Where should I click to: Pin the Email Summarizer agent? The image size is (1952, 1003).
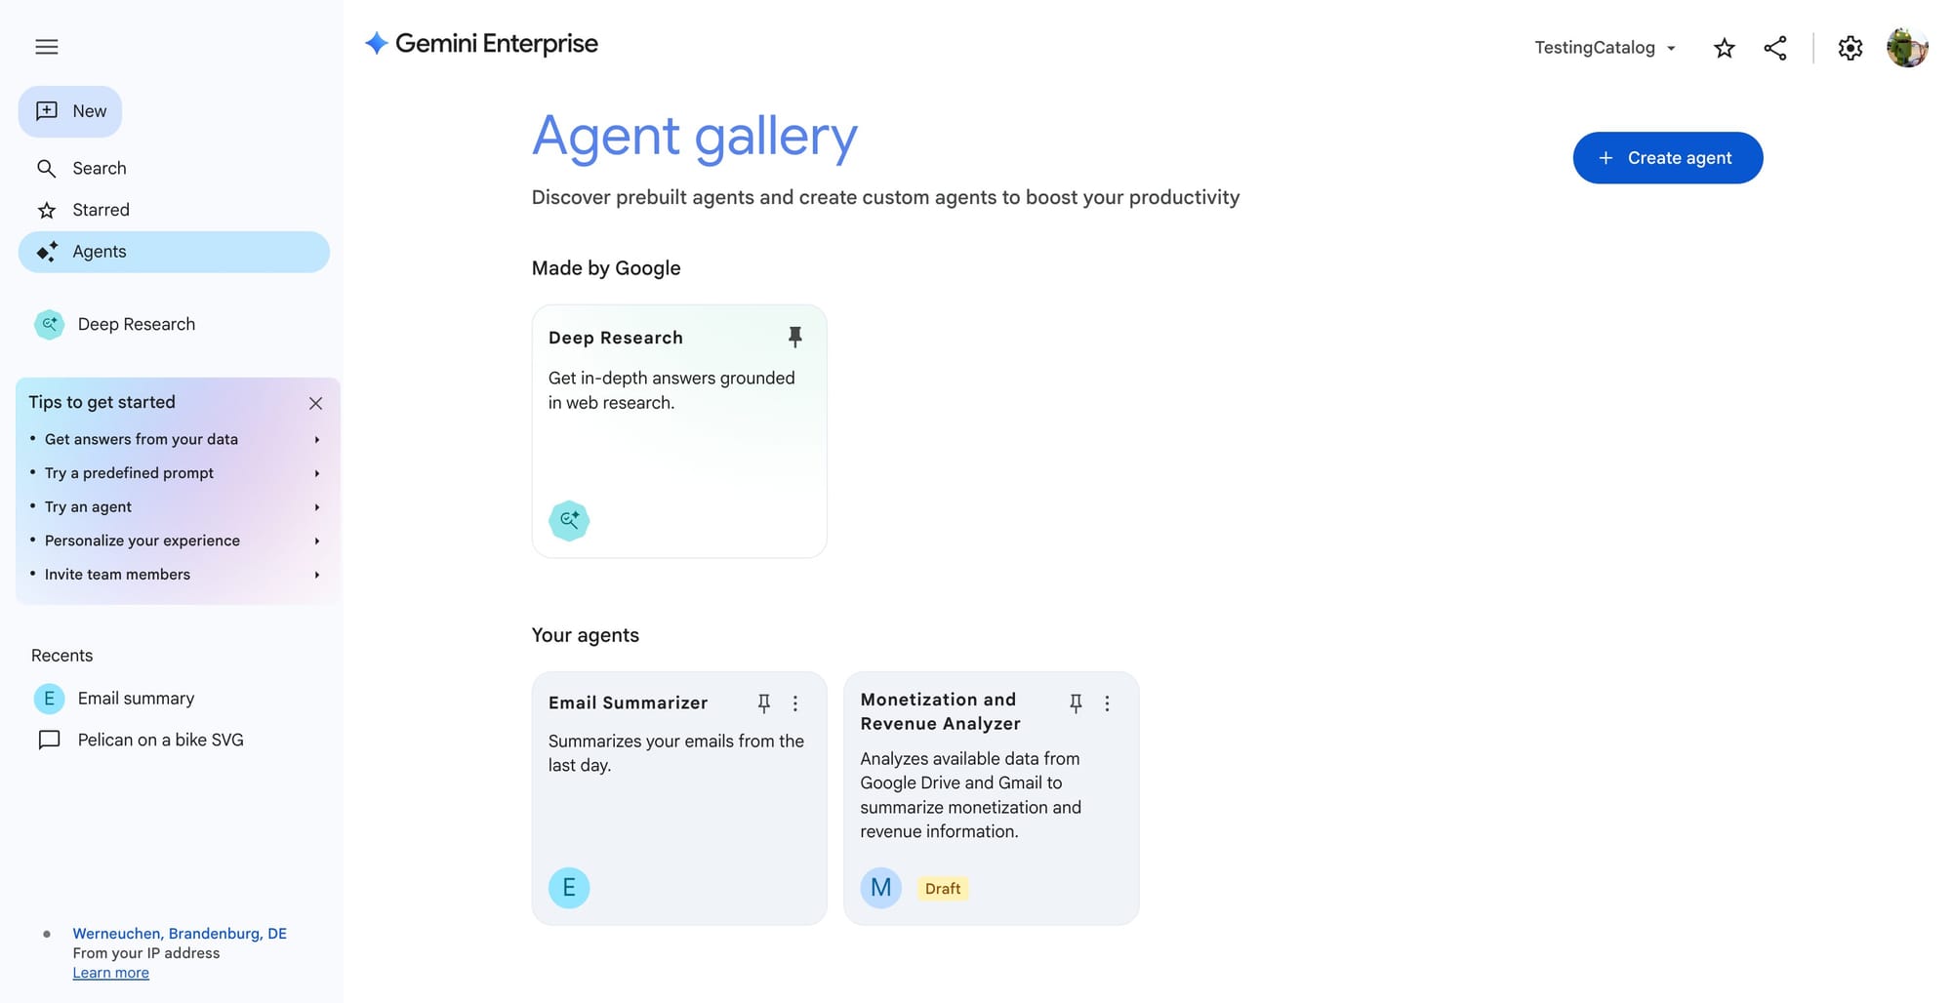(x=764, y=703)
